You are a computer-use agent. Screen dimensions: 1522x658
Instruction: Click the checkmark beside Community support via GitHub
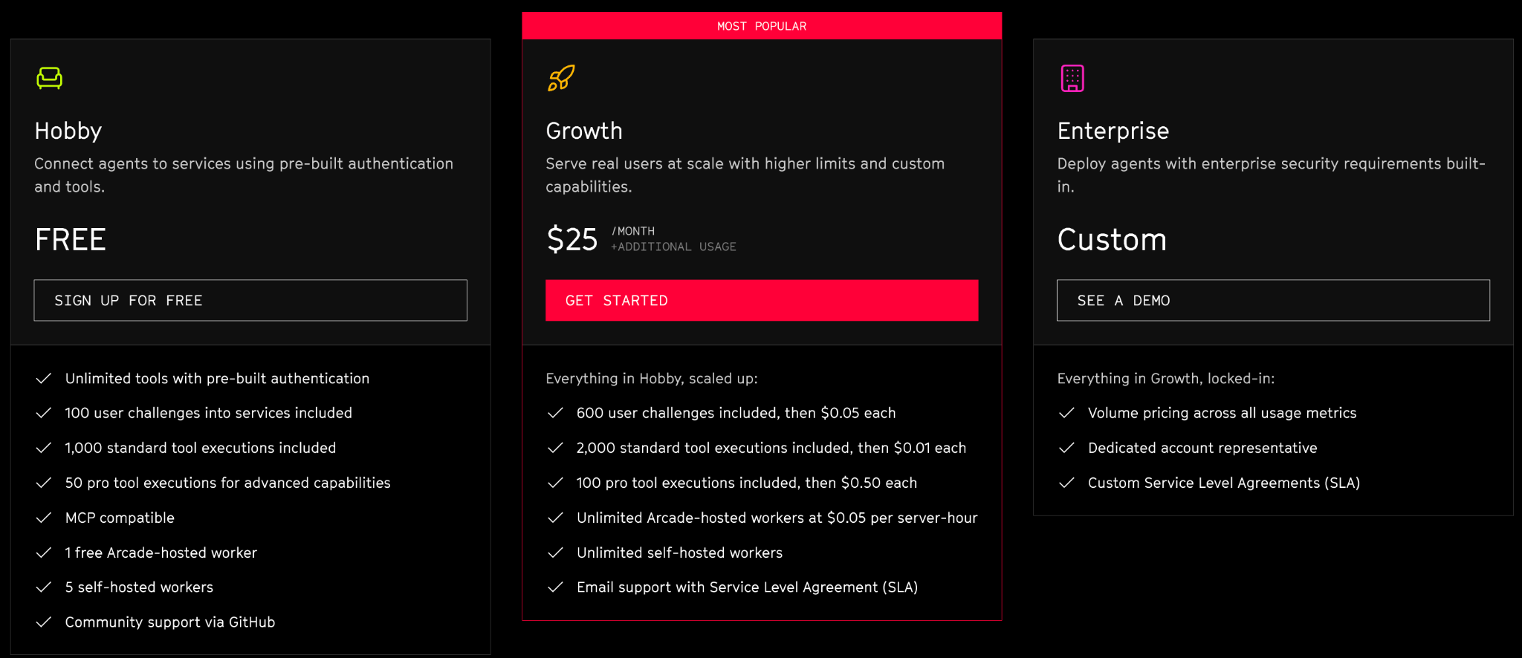tap(43, 622)
